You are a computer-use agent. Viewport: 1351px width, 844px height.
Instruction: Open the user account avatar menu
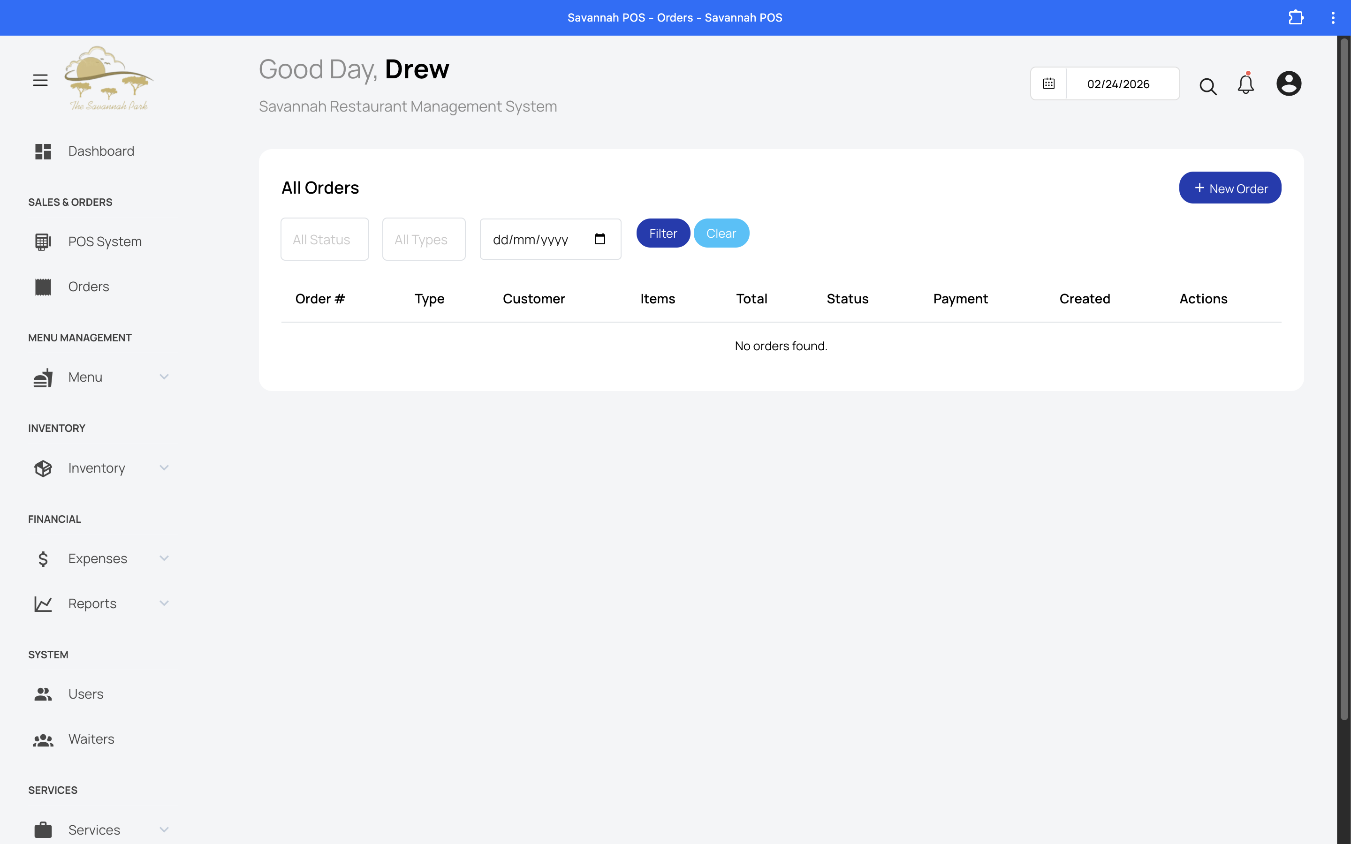point(1289,83)
